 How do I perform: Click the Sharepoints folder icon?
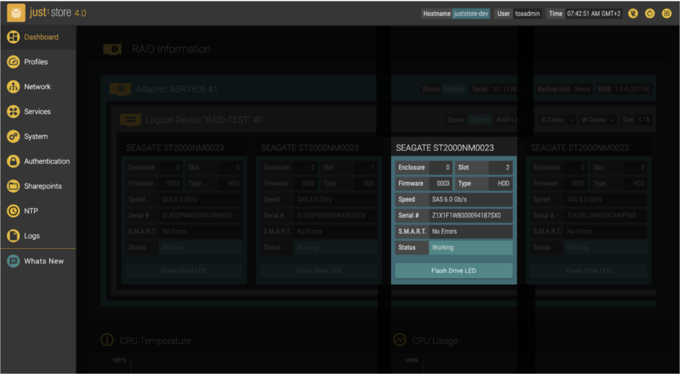coord(14,186)
